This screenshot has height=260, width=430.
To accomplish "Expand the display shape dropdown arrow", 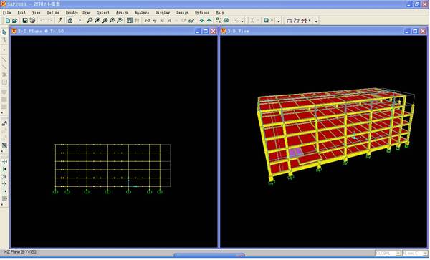I will tap(272, 21).
